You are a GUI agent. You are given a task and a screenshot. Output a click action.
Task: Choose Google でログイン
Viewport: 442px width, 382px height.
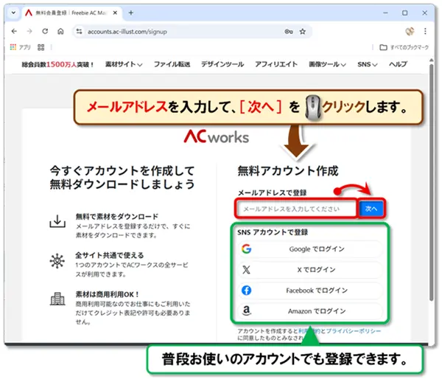[x=310, y=249]
